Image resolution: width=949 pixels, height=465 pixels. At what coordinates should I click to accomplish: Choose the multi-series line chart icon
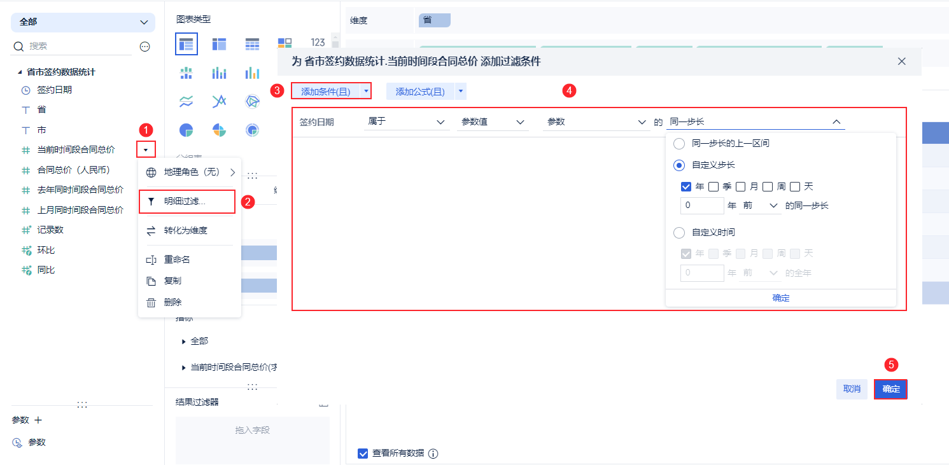coord(220,101)
